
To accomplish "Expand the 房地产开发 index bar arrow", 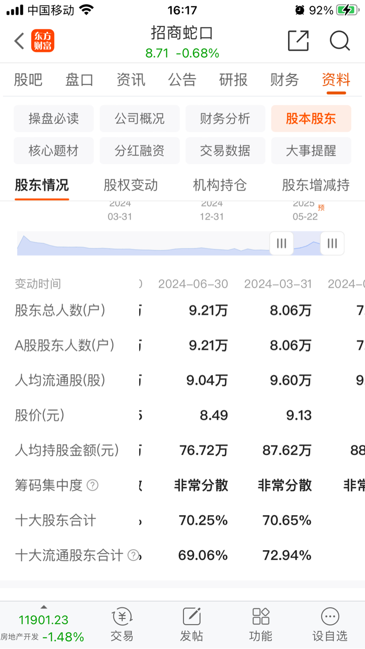I will [x=44, y=607].
